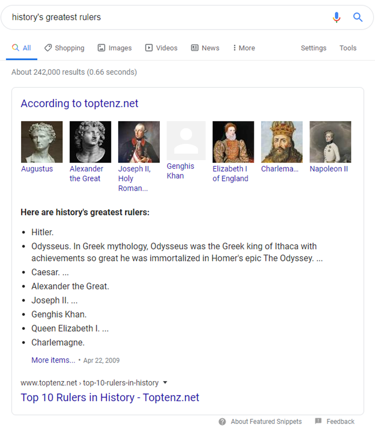This screenshot has height=430, width=375.
Task: Click the Elizabeth I portrait thumbnail
Action: coord(233,142)
